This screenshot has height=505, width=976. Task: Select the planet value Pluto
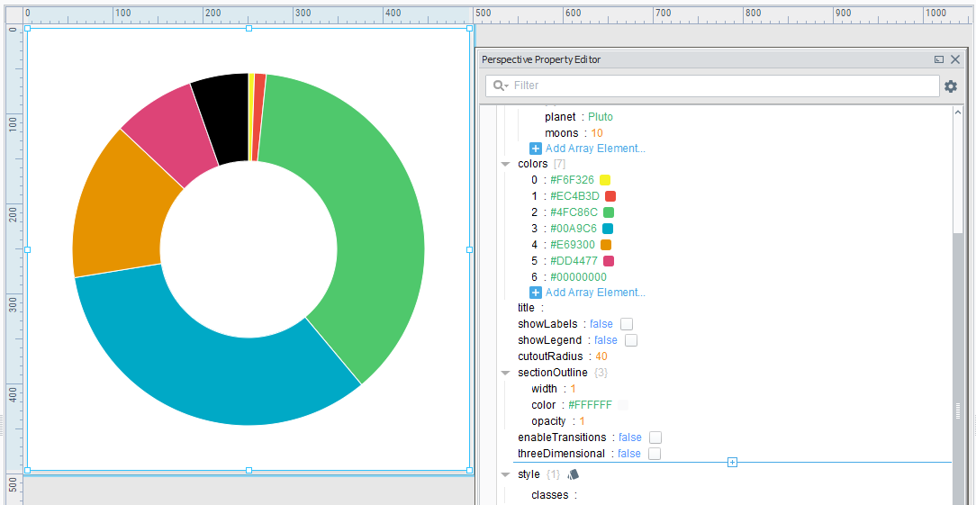click(601, 116)
